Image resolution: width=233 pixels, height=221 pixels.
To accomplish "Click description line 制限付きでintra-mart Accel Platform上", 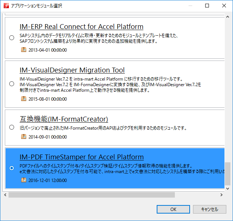I will click(85, 90).
